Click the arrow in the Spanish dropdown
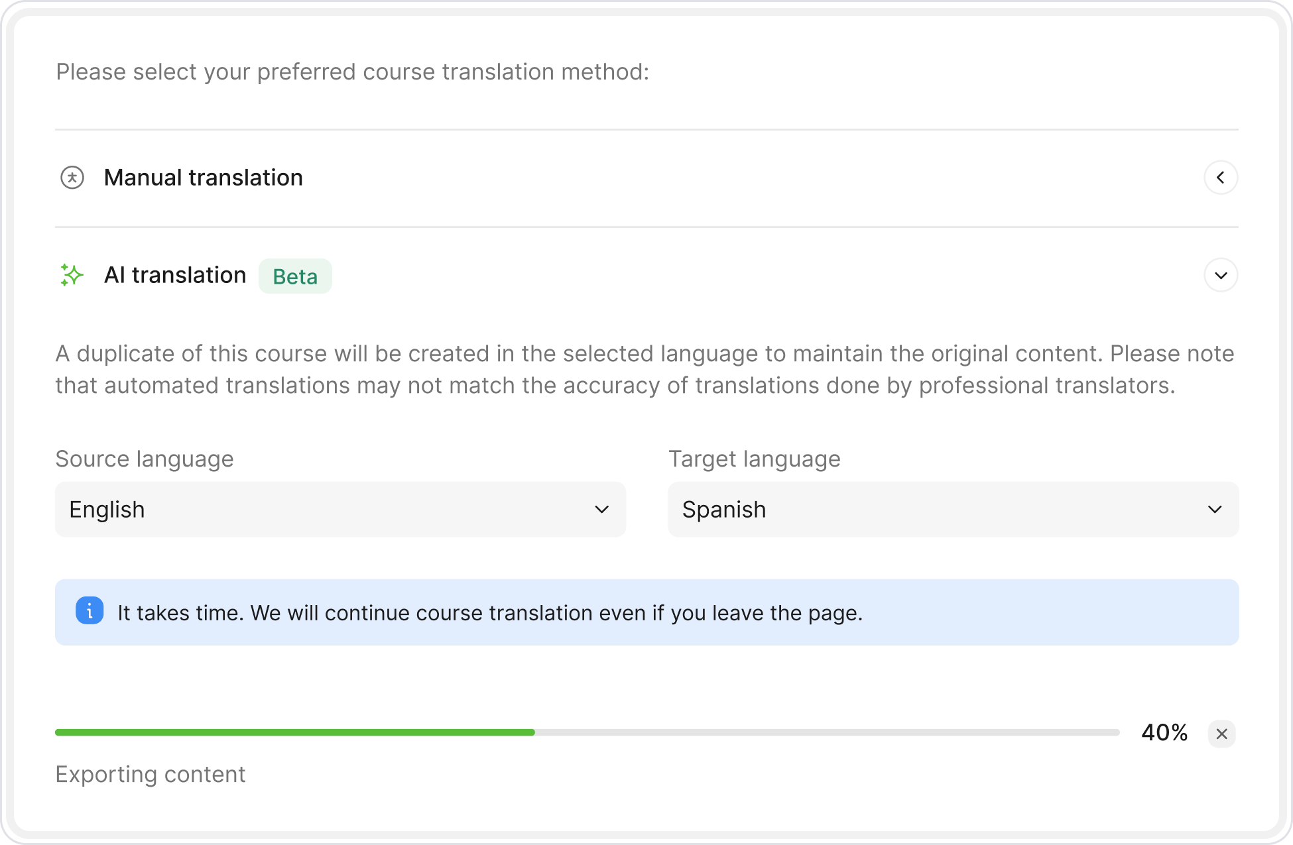This screenshot has width=1293, height=845. 1215,510
